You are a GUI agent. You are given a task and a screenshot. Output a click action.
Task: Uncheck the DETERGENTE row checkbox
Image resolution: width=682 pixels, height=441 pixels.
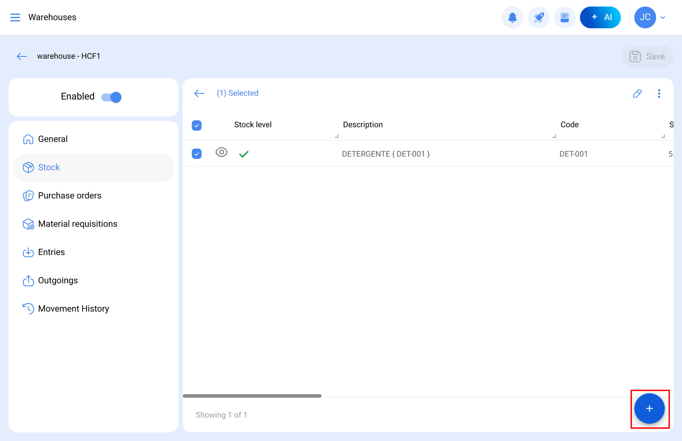click(x=197, y=154)
